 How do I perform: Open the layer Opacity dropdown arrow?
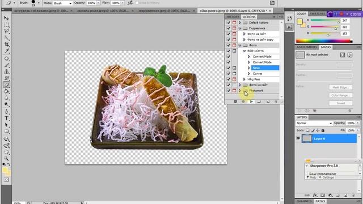pyautogui.click(x=358, y=123)
